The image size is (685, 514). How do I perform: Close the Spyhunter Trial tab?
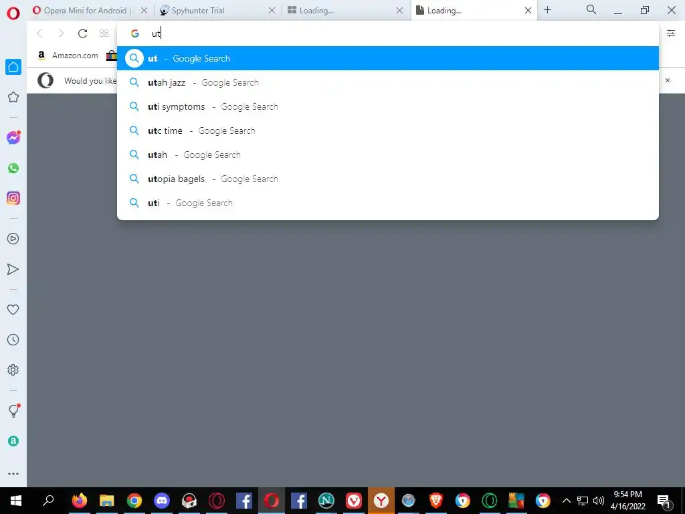click(272, 11)
